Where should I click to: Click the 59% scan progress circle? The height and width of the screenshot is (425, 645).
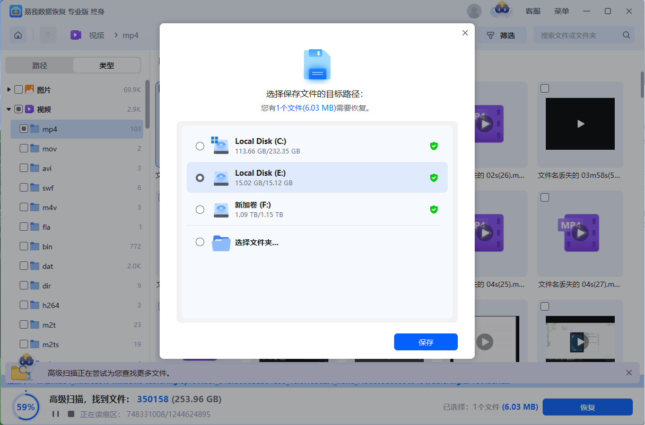pyautogui.click(x=25, y=407)
